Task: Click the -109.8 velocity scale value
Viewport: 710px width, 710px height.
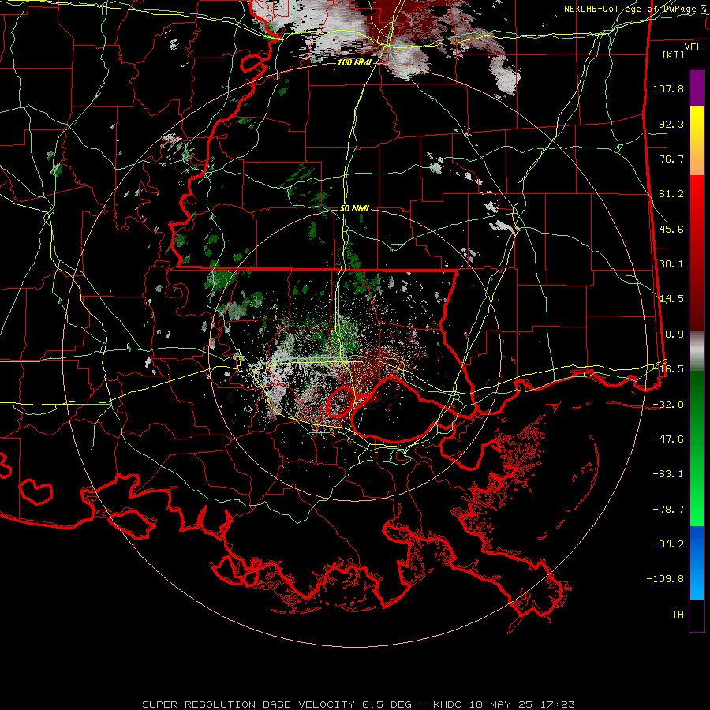Action: click(x=666, y=579)
